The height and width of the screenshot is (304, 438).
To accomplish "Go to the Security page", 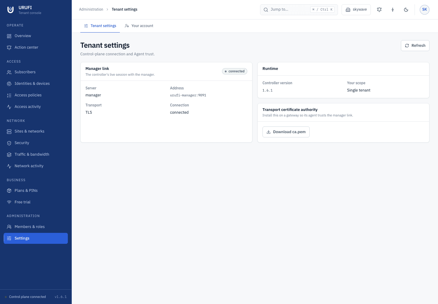I will click(x=36, y=143).
